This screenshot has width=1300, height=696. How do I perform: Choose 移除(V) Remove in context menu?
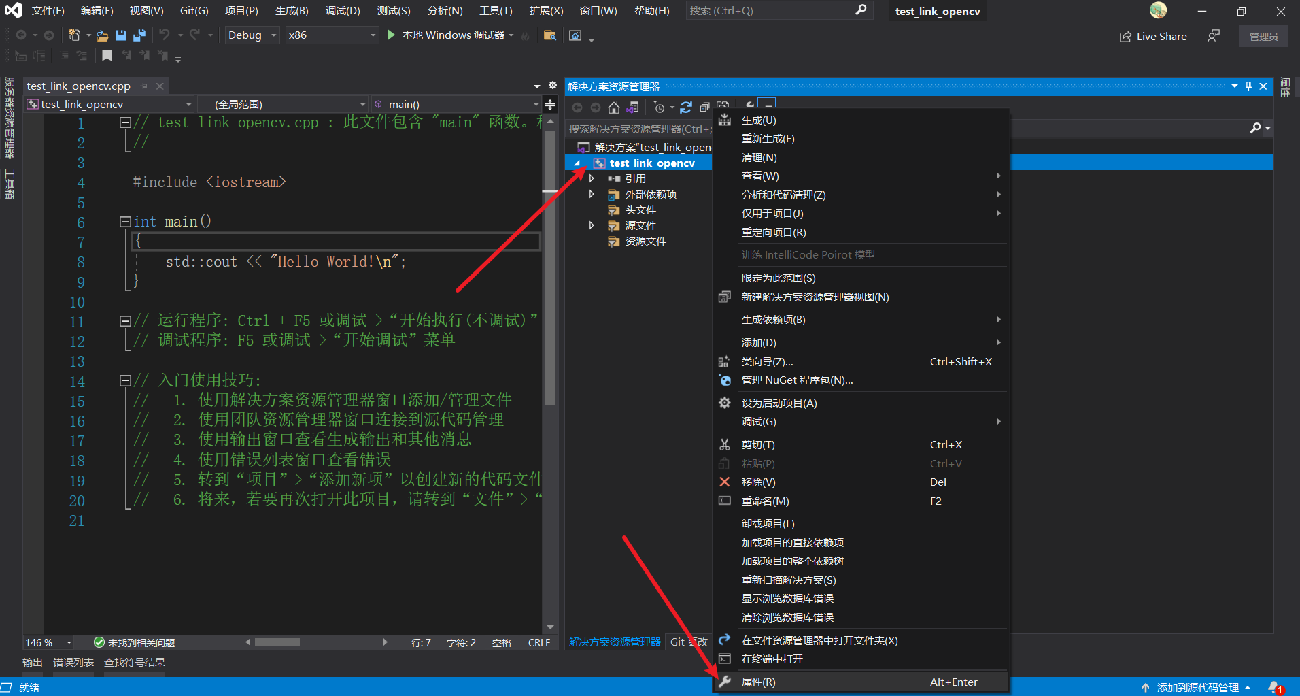click(860, 482)
